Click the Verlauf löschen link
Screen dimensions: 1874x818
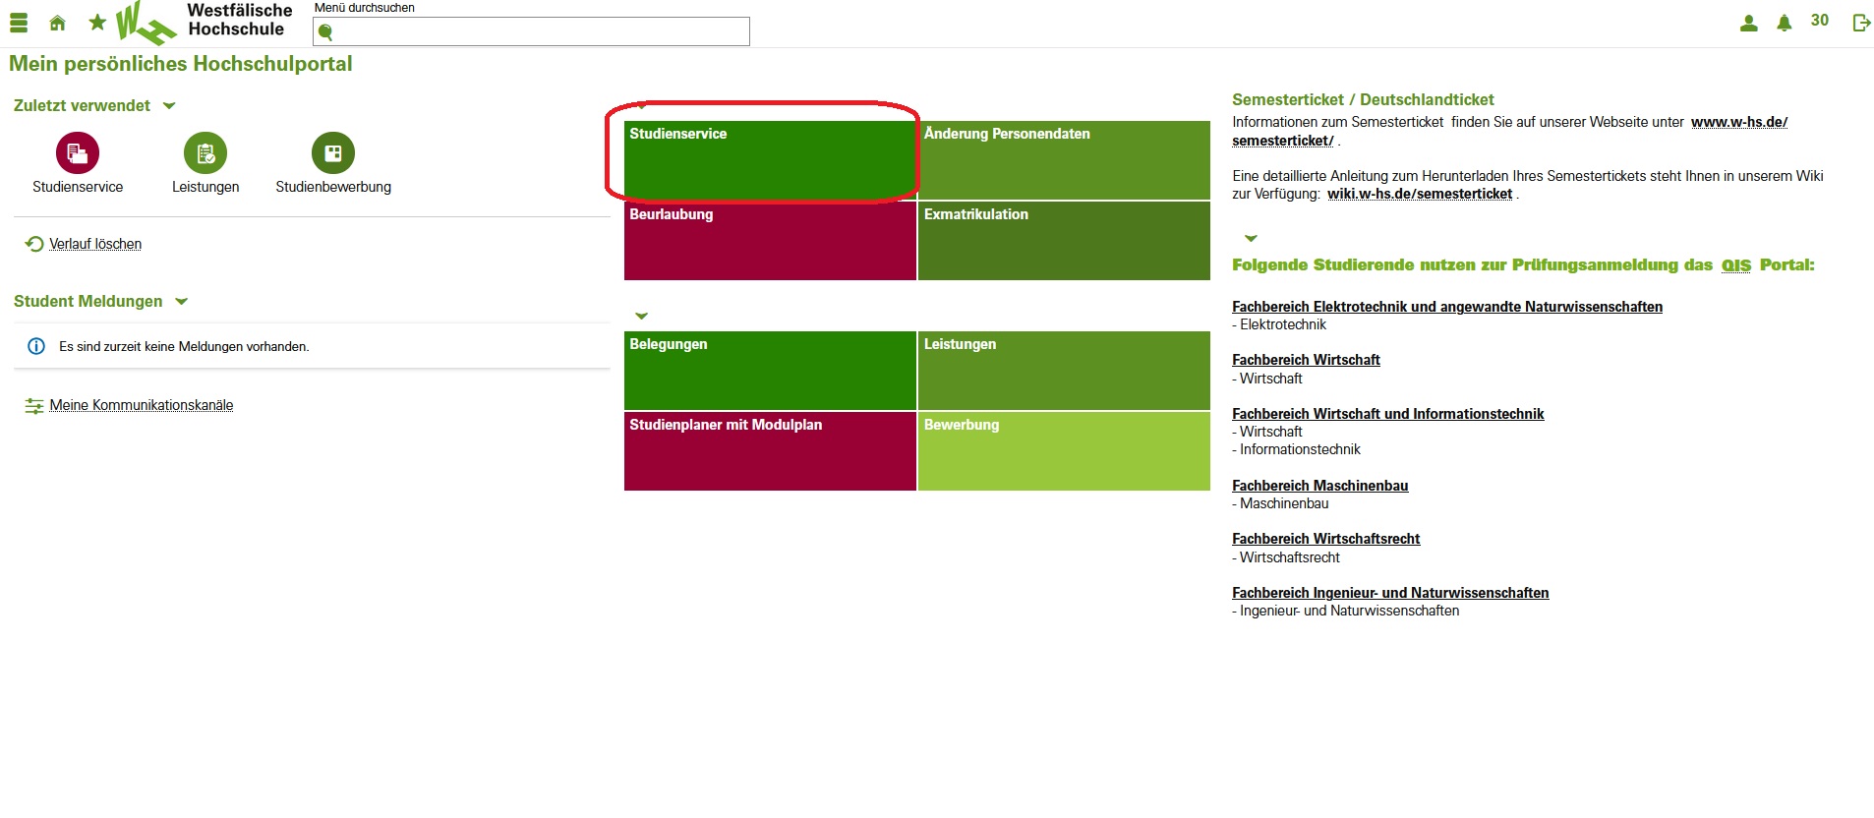tap(95, 244)
